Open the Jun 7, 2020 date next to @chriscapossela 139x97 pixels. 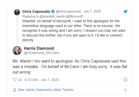(x=92, y=11)
